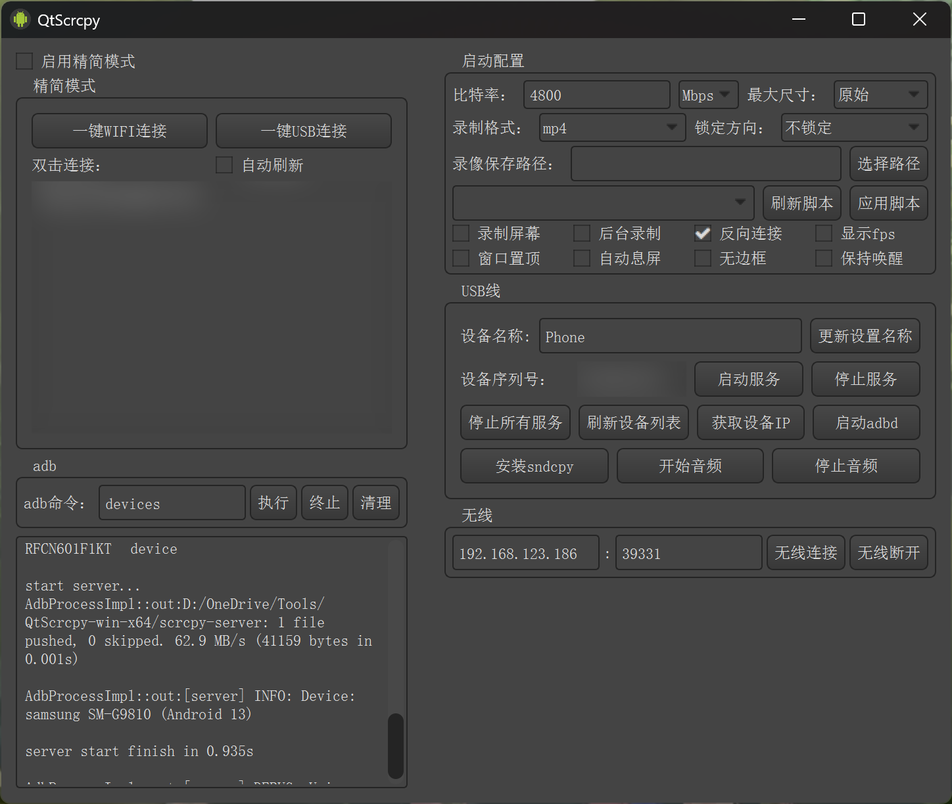Open the 录制格式 mp4 dropdown
This screenshot has height=804, width=952.
pyautogui.click(x=613, y=128)
